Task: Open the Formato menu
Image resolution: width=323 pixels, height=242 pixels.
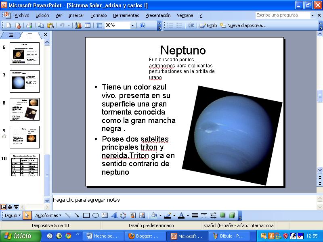Action: click(x=99, y=15)
